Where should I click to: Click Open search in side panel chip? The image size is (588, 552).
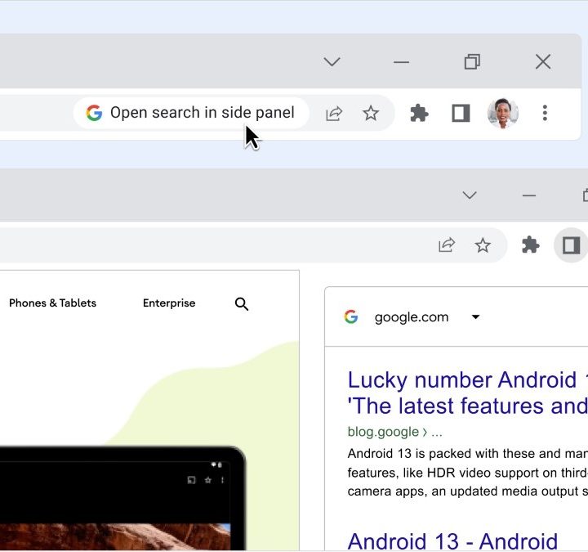pyautogui.click(x=191, y=113)
